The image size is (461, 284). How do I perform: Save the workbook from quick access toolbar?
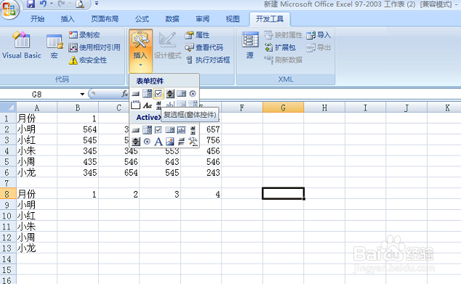31,4
